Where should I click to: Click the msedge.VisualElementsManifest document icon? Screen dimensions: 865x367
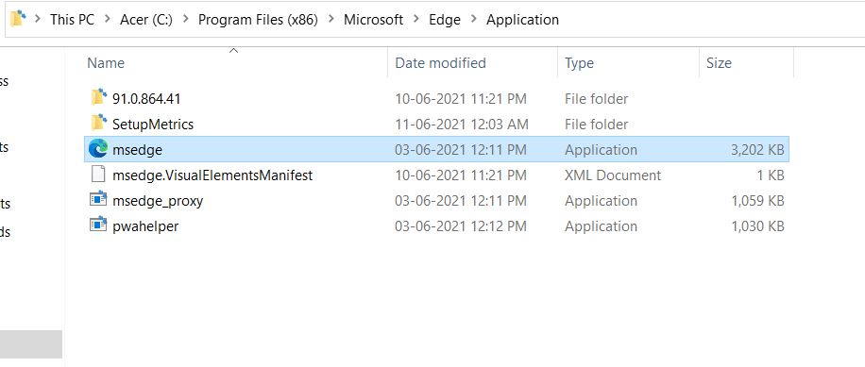(x=98, y=175)
